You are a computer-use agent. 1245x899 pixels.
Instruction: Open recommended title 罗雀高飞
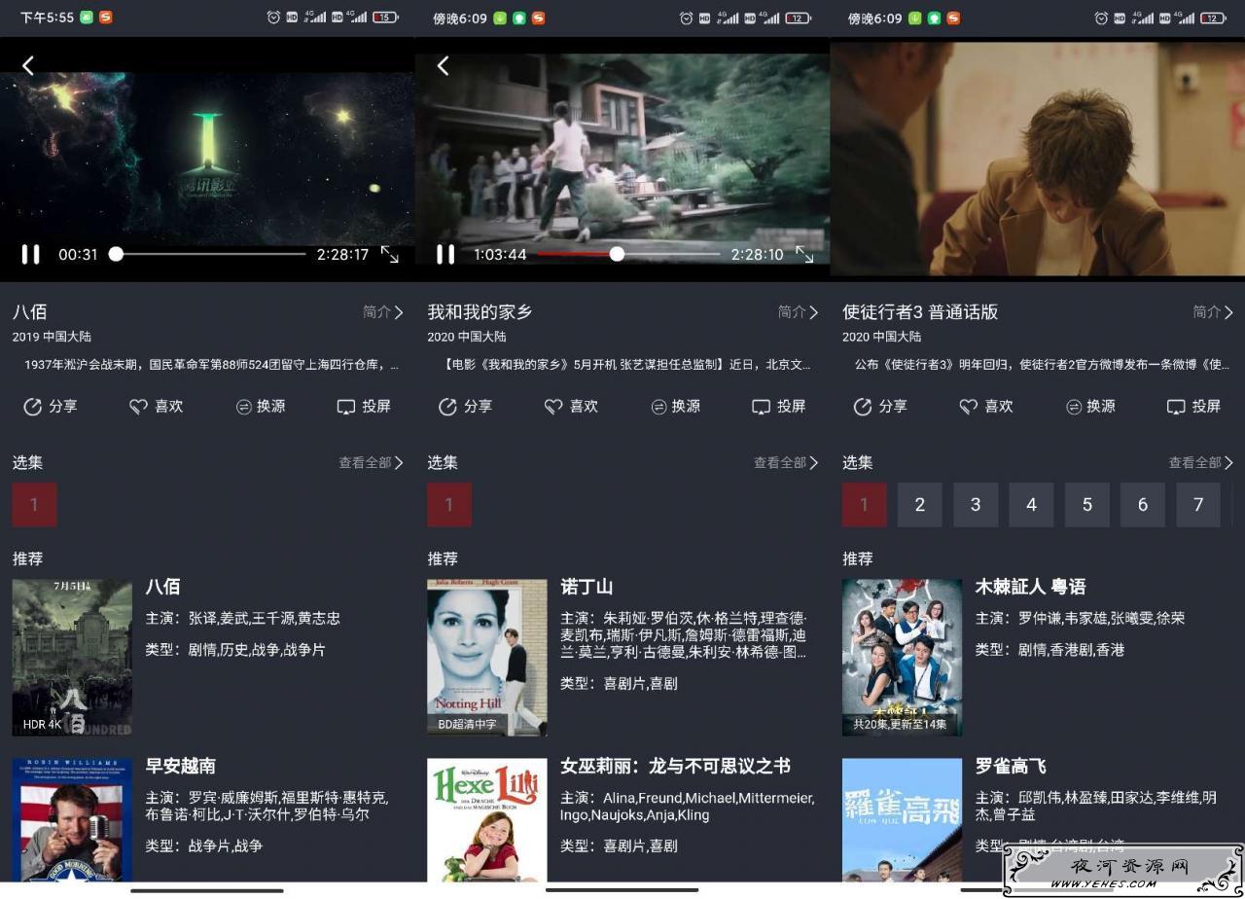point(1011,766)
